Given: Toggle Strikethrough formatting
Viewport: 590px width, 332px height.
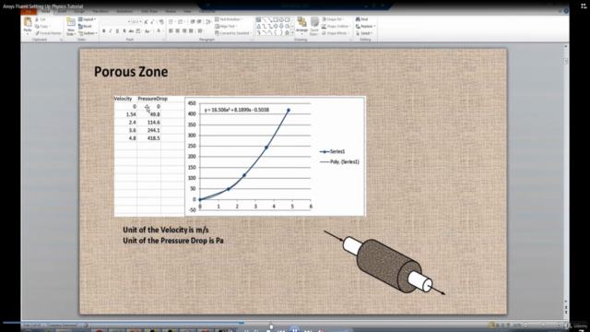Looking at the screenshot, I should pyautogui.click(x=131, y=31).
